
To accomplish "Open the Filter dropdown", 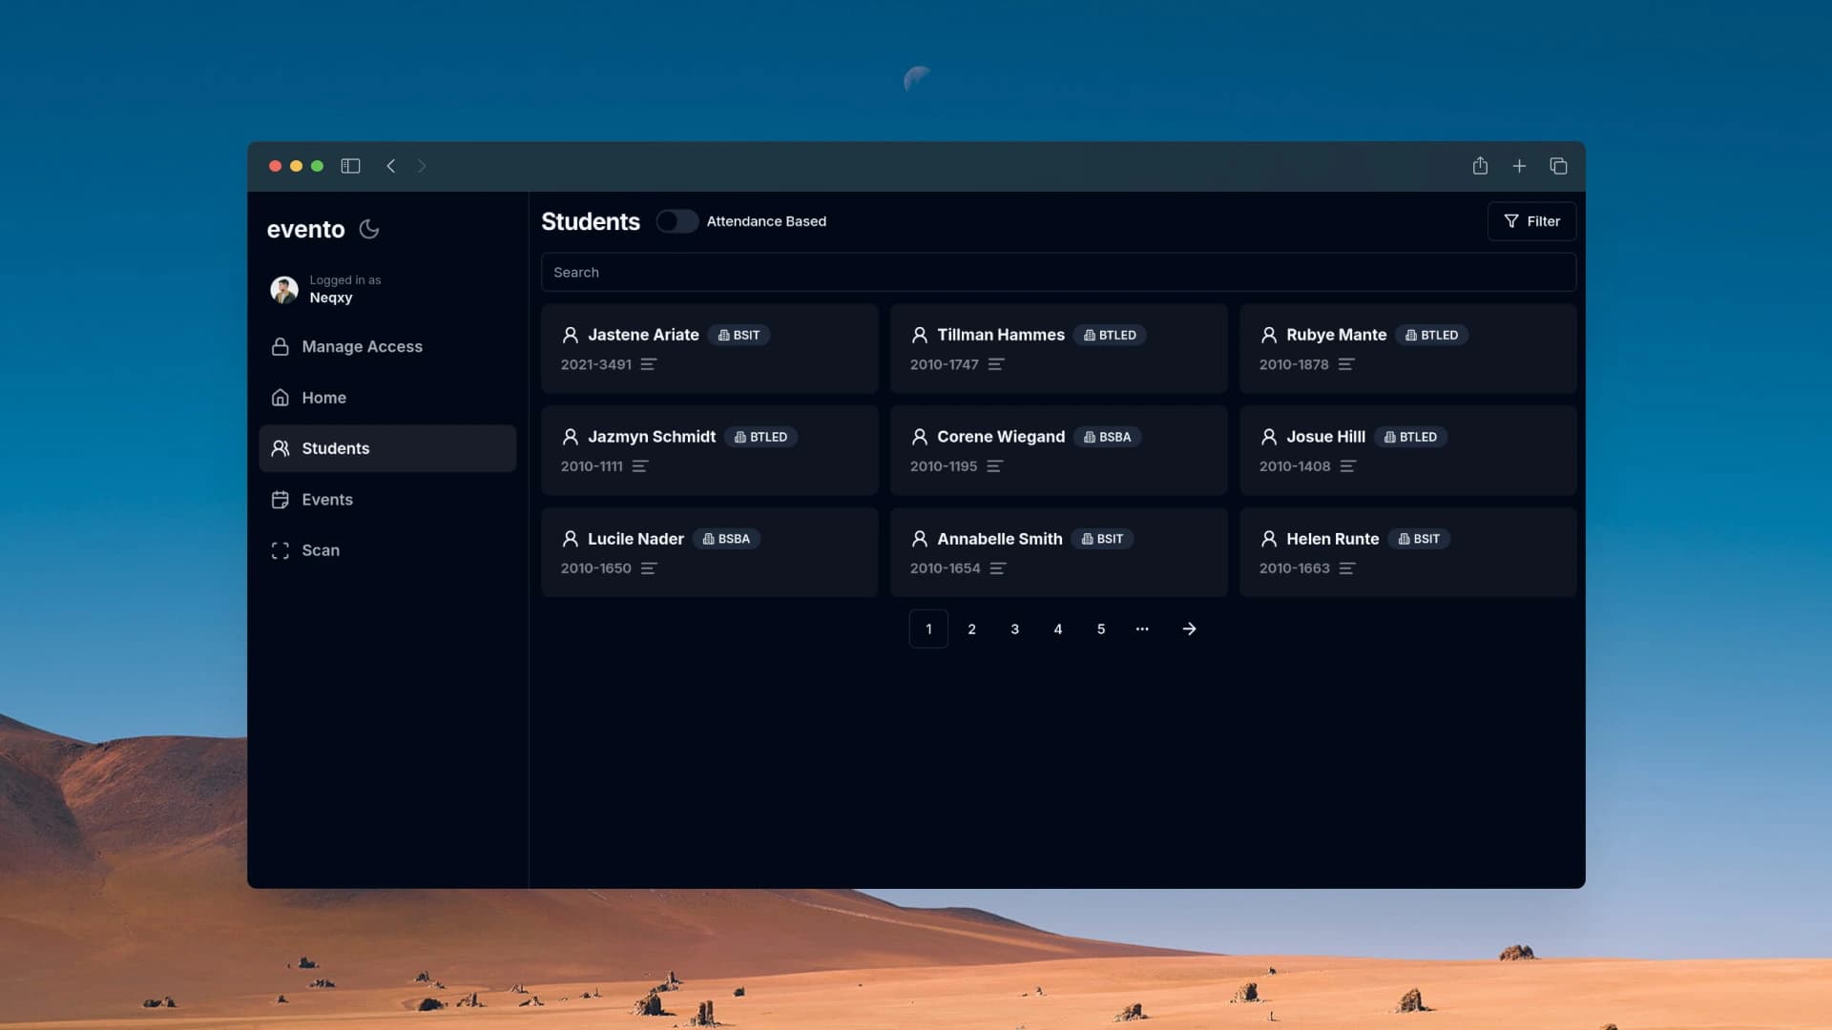I will pyautogui.click(x=1531, y=221).
